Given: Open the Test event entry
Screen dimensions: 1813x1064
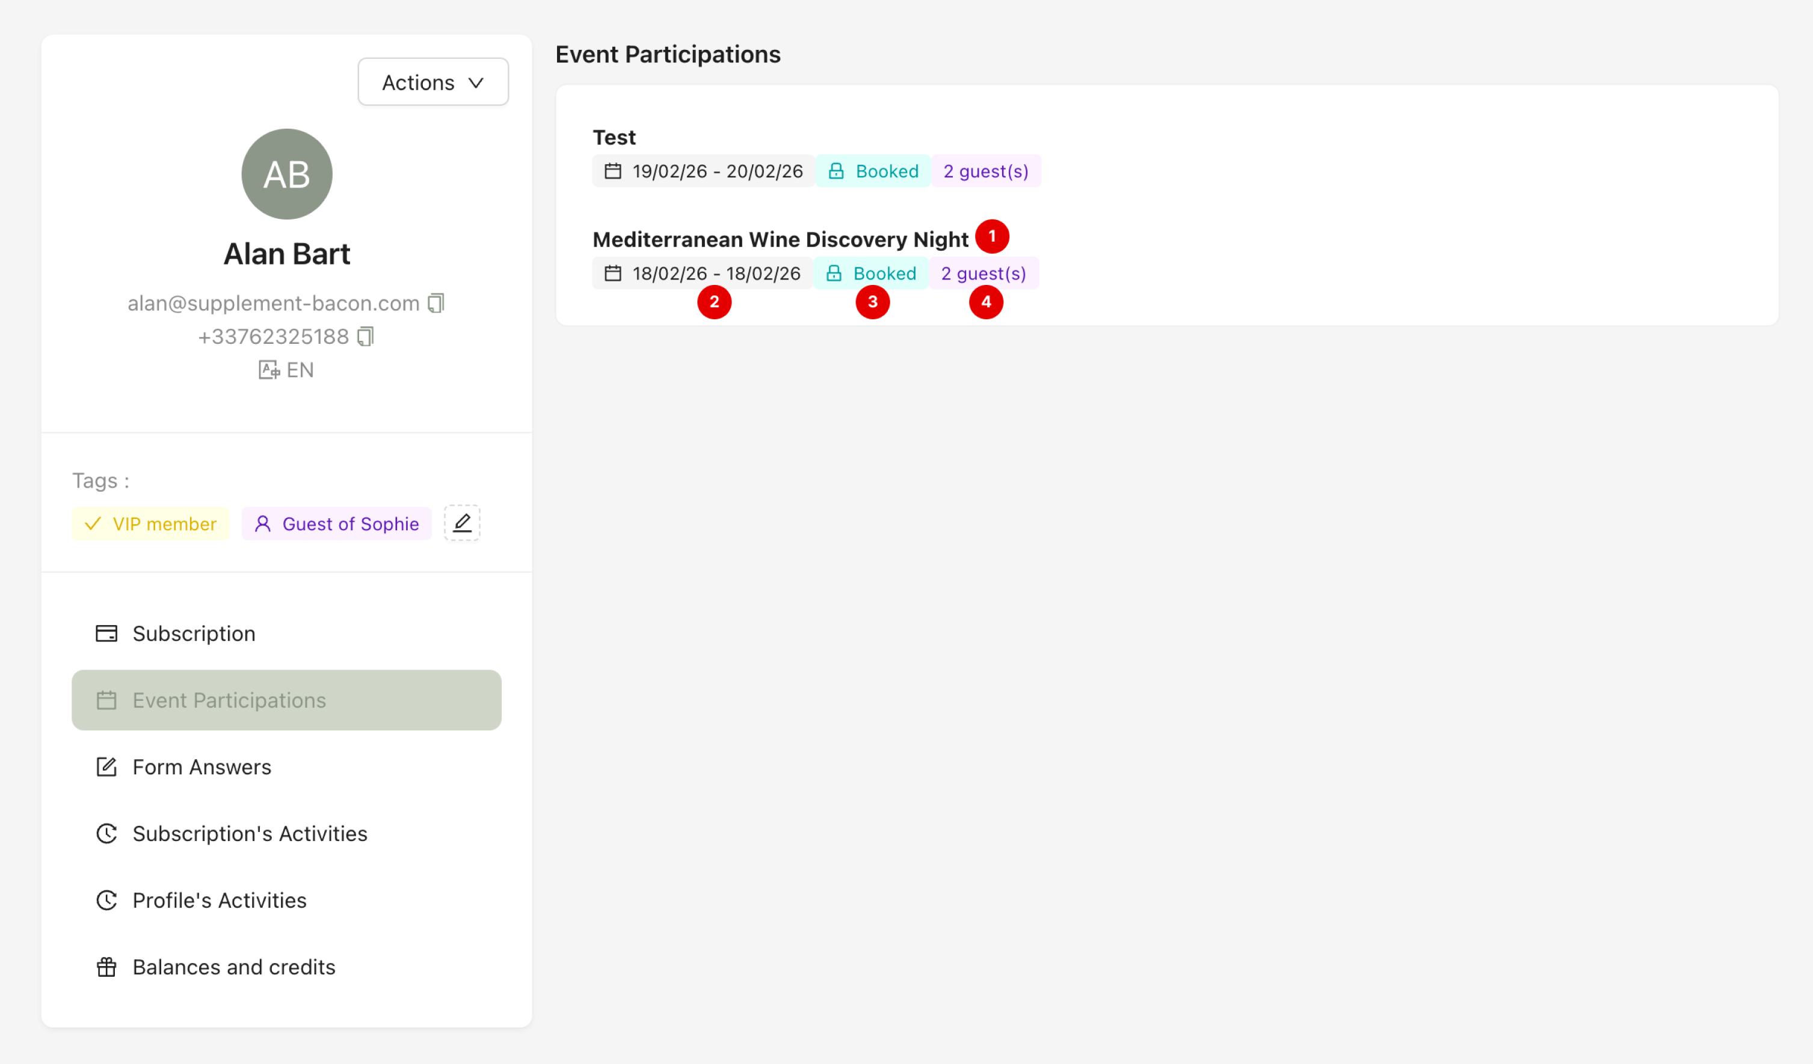Looking at the screenshot, I should 614,137.
